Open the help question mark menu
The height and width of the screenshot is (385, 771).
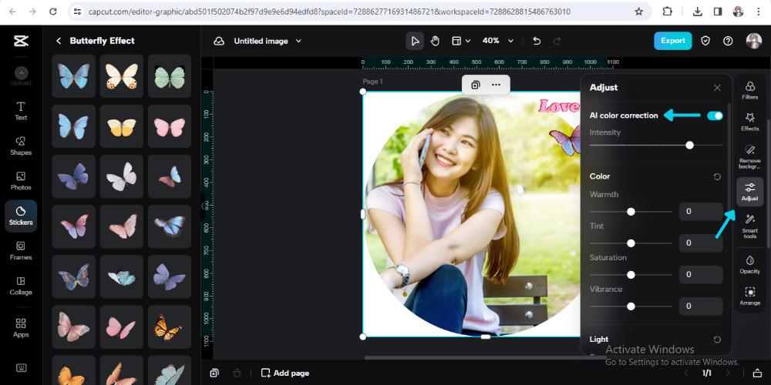point(729,41)
